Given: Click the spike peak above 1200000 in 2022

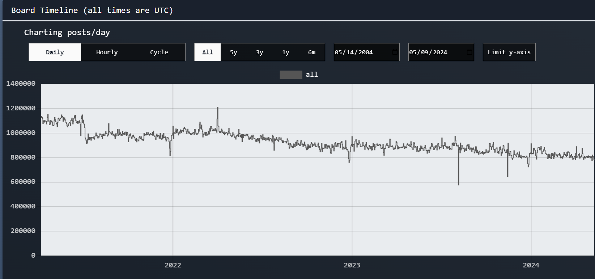Looking at the screenshot, I should (218, 108).
